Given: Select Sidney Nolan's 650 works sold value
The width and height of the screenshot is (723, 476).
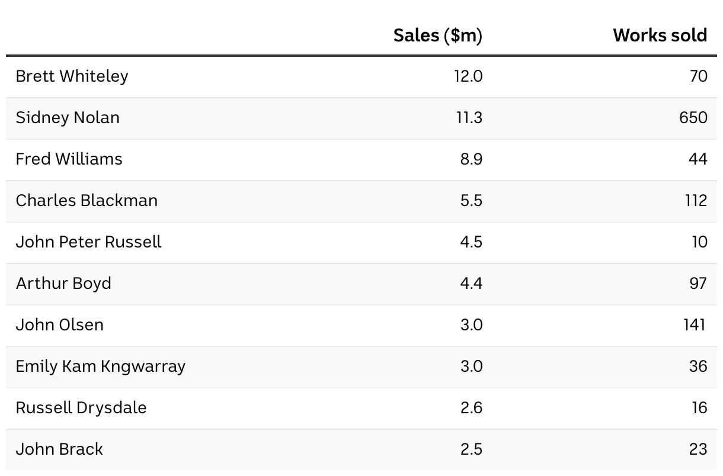Looking at the screenshot, I should point(693,118).
